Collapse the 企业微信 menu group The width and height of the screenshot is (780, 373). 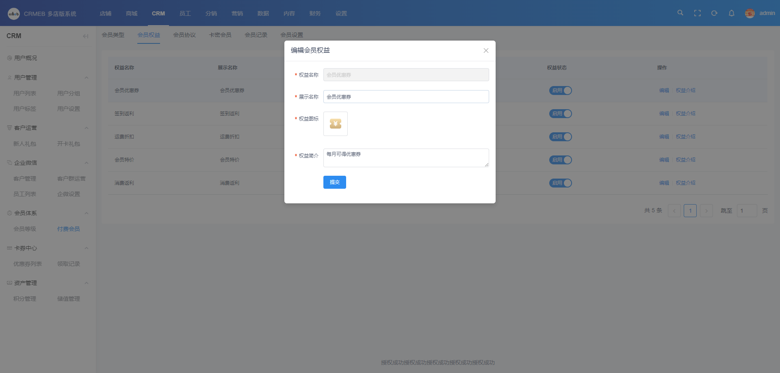[86, 163]
